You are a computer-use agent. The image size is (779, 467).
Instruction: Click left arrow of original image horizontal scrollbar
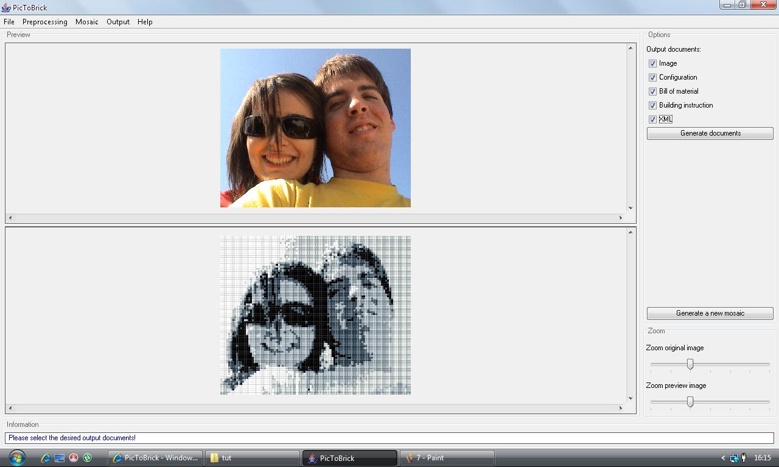[x=10, y=218]
